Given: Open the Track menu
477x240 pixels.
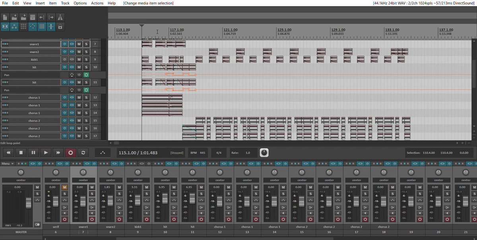Looking at the screenshot, I should click(x=65, y=3).
